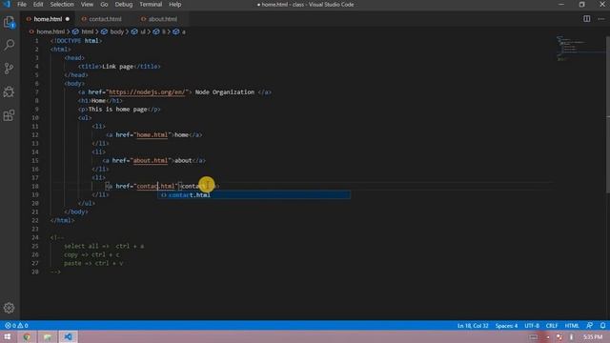Viewport: 610px width, 343px height.
Task: Select contact.html autocomplete suggestion
Action: (x=254, y=194)
